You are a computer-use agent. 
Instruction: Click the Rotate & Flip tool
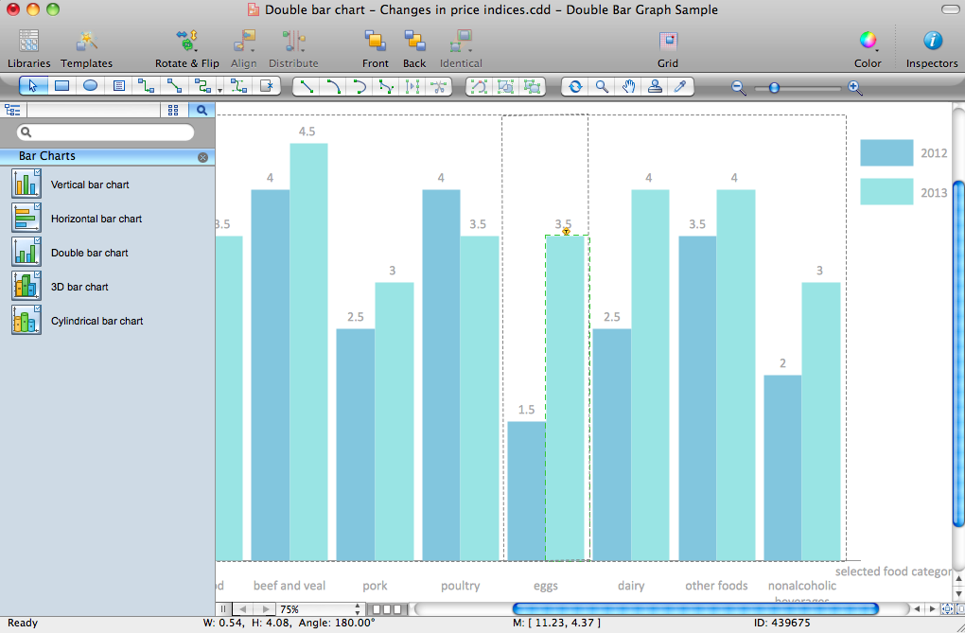coord(186,48)
